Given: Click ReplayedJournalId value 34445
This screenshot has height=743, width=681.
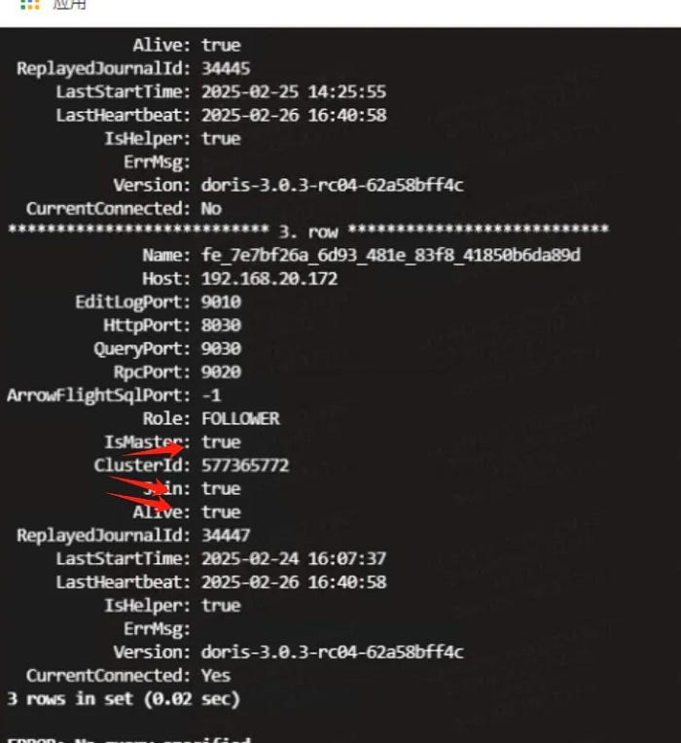Looking at the screenshot, I should 226,68.
